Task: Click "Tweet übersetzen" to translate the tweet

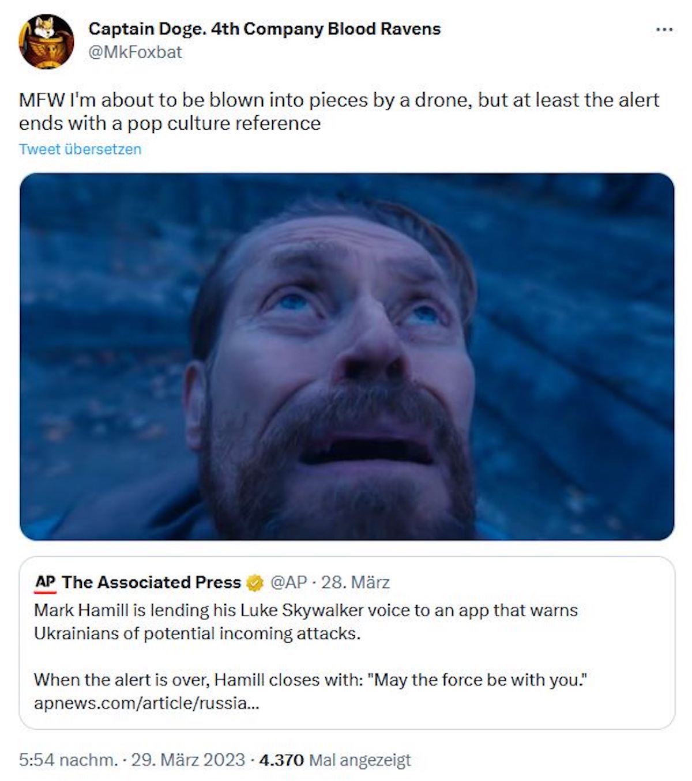Action: pos(80,149)
